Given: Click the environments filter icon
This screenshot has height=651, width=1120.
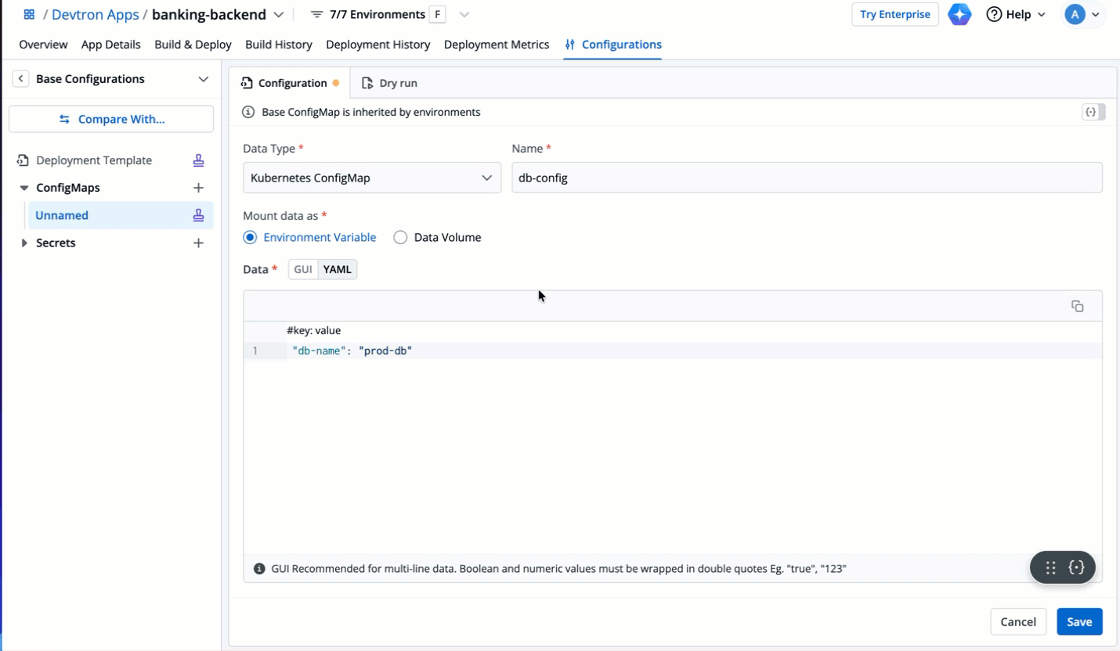Looking at the screenshot, I should 316,14.
